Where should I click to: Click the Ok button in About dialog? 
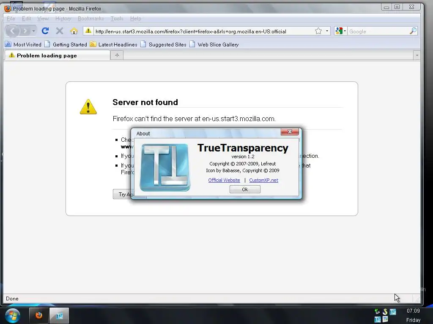click(x=245, y=189)
